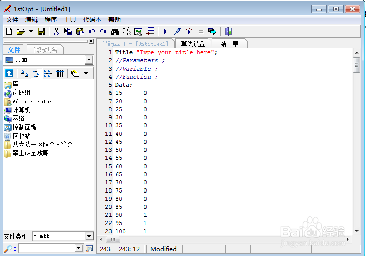Open a file using the folder icon
Image resolution: width=366 pixels, height=256 pixels.
coord(21,31)
